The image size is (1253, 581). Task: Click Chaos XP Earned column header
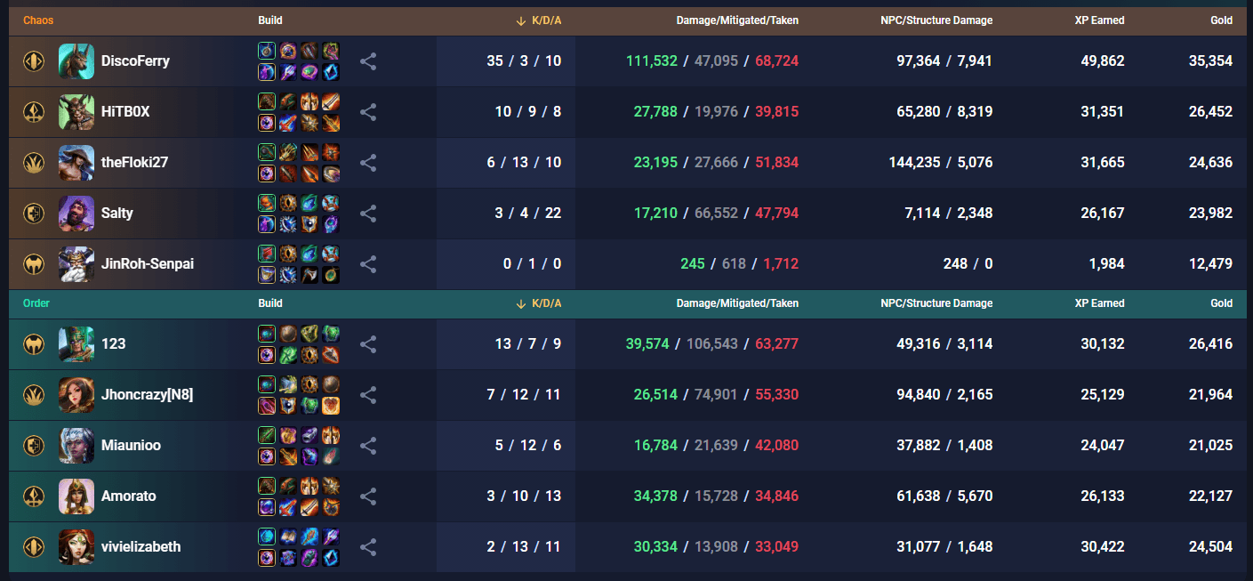[x=1099, y=20]
